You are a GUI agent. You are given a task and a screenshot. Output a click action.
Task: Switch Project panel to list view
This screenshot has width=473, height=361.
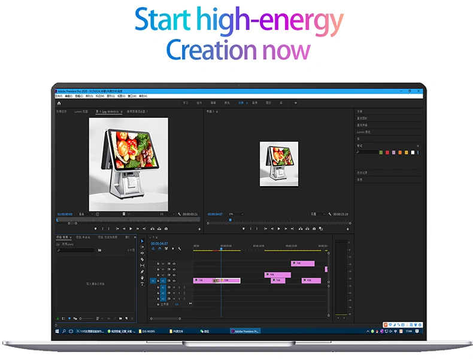pyautogui.click(x=63, y=318)
